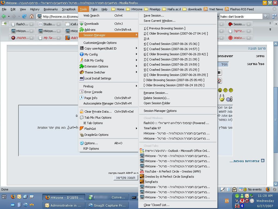Viewport: 278px width, 209px height.
Task: Open the Bookmarks menu
Action: (x=50, y=9)
